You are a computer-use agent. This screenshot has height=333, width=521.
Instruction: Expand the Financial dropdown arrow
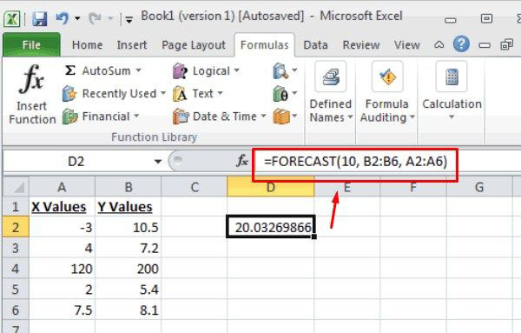pos(136,116)
